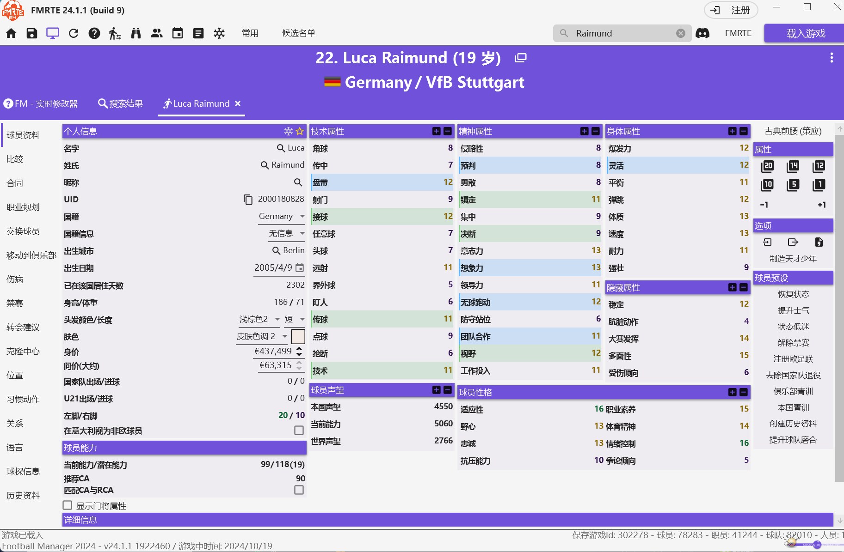Screen dimensions: 844x552
Task: Click 解除禁赛 preset
Action: click(794, 343)
